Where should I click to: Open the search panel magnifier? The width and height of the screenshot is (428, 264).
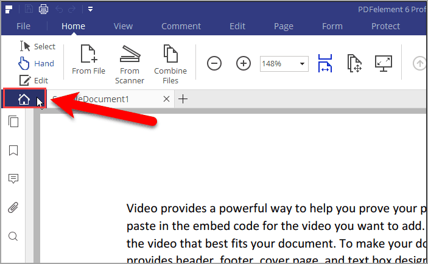(x=13, y=236)
